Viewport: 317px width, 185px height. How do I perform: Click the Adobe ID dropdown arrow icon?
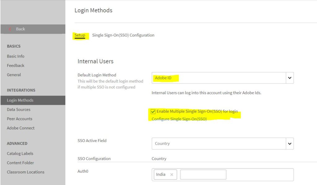click(289, 78)
